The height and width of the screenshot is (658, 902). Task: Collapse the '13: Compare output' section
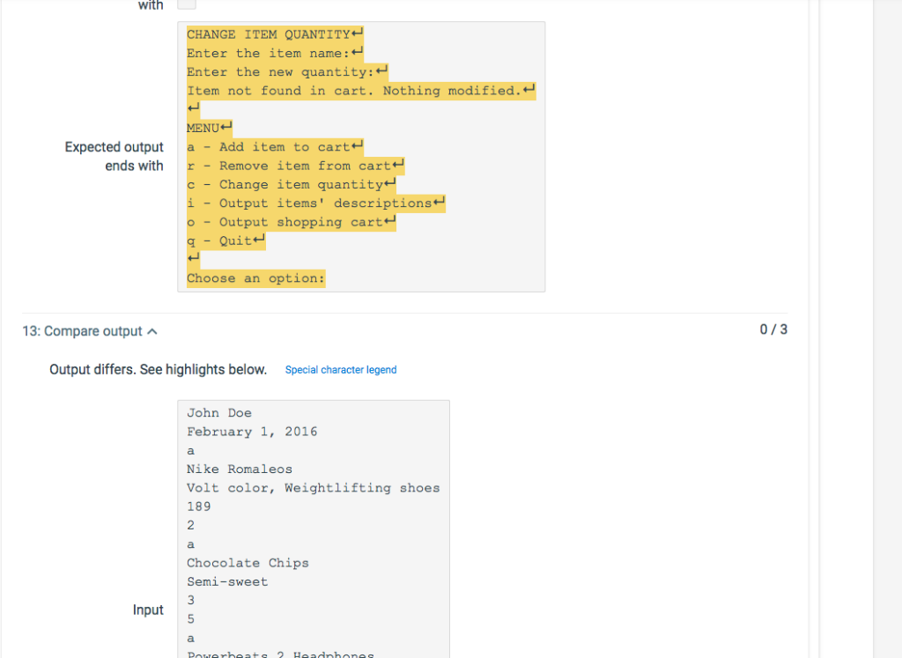coord(90,331)
